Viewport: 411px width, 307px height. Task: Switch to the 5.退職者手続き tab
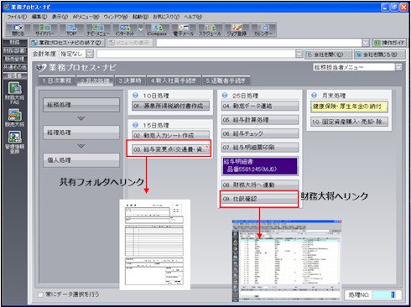click(x=226, y=81)
